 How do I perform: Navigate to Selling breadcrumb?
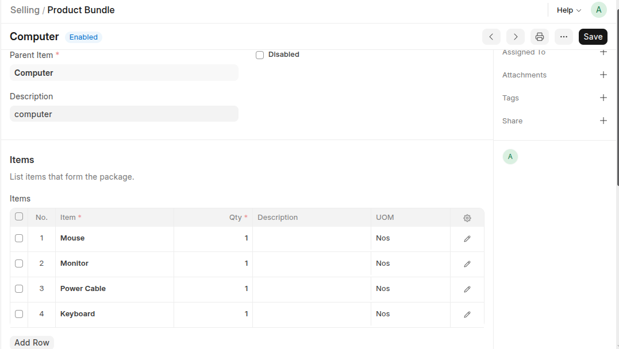pyautogui.click(x=25, y=10)
